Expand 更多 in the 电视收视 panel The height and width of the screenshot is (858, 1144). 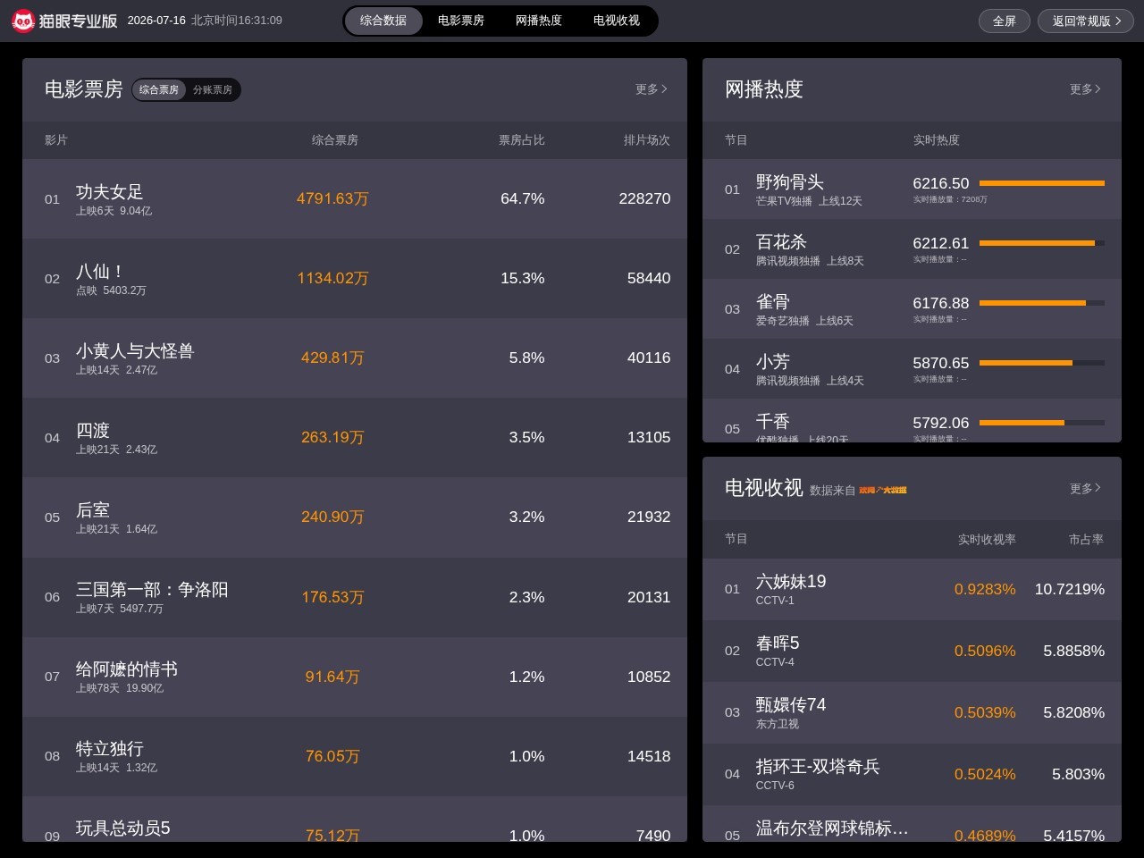[1085, 488]
